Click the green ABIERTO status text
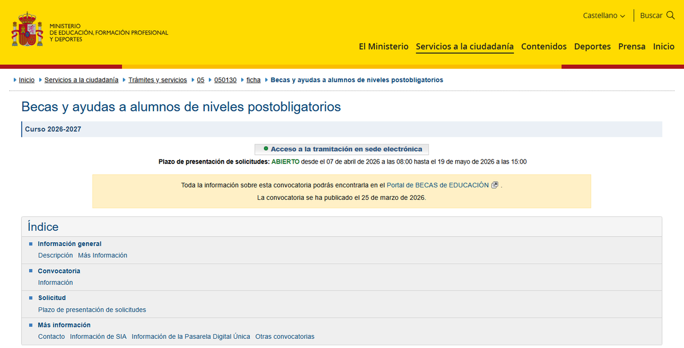Image resolution: width=684 pixels, height=348 pixels. pyautogui.click(x=285, y=162)
